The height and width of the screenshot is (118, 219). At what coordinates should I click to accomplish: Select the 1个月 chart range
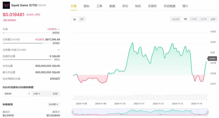pos(194,19)
